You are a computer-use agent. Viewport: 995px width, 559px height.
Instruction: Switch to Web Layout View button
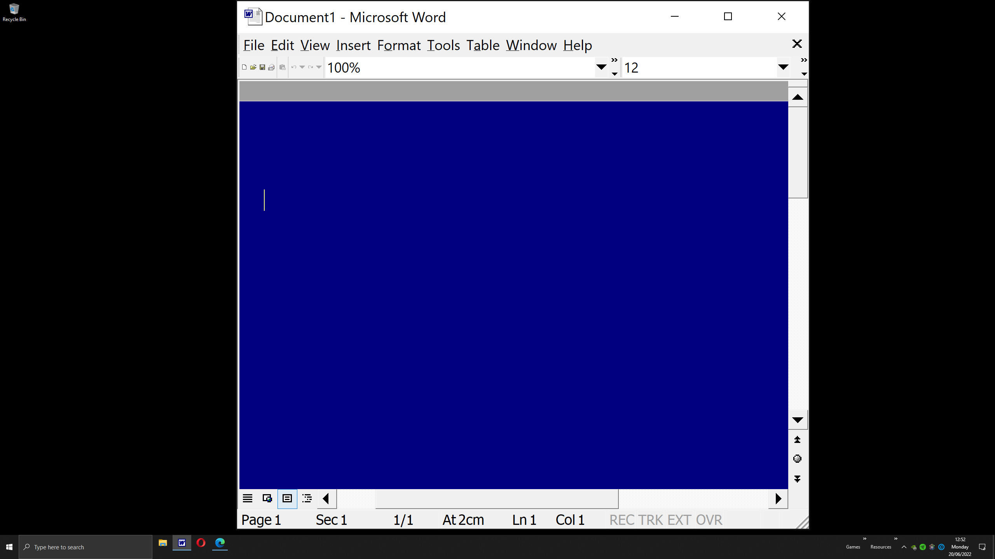coord(267,498)
